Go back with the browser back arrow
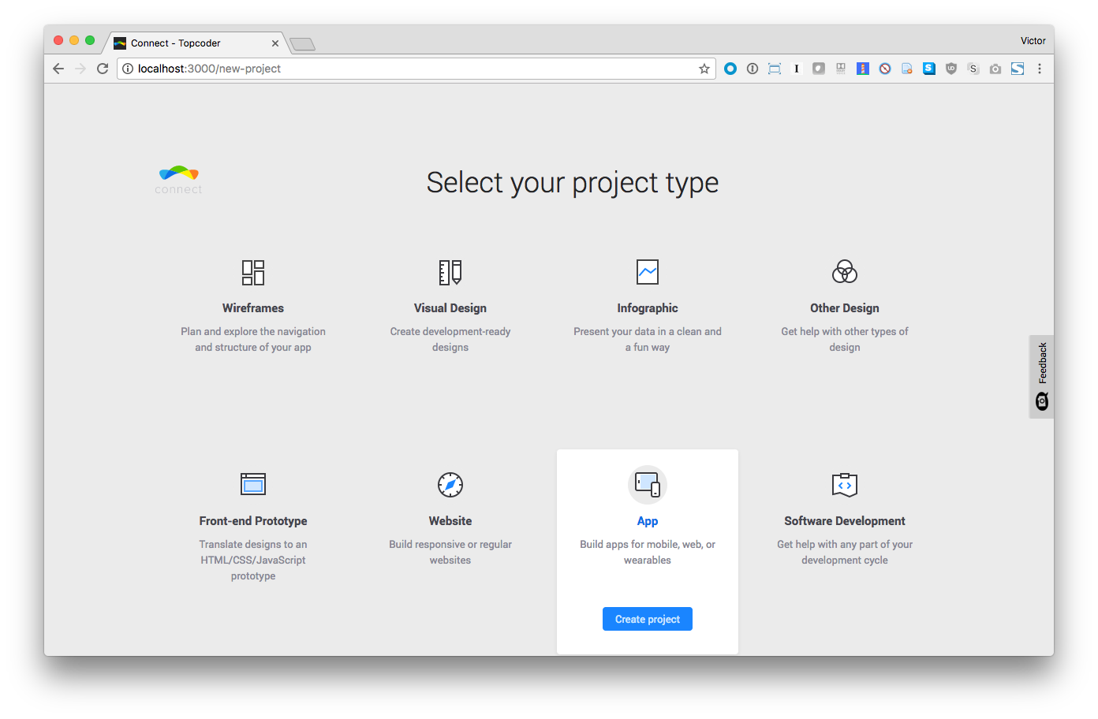Screen dimensions: 1098x719 [58, 69]
